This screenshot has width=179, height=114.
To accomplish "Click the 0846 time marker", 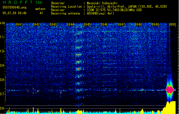I will (104, 25).
